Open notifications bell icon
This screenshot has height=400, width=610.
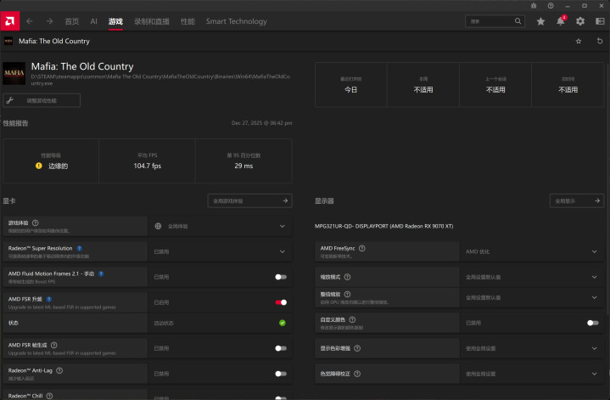[560, 21]
